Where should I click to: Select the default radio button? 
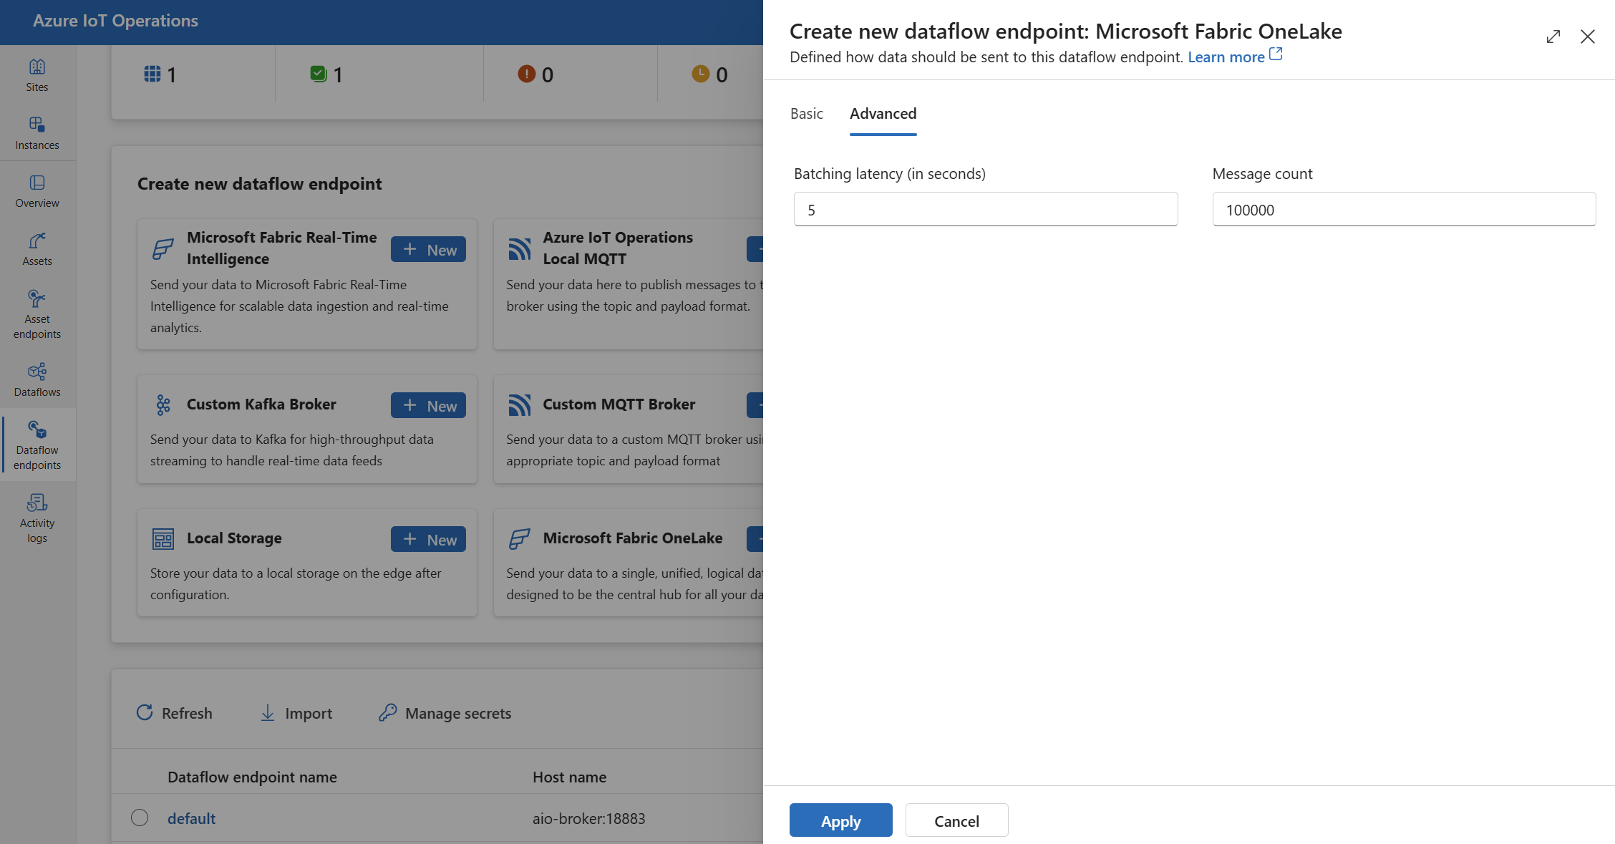[137, 818]
